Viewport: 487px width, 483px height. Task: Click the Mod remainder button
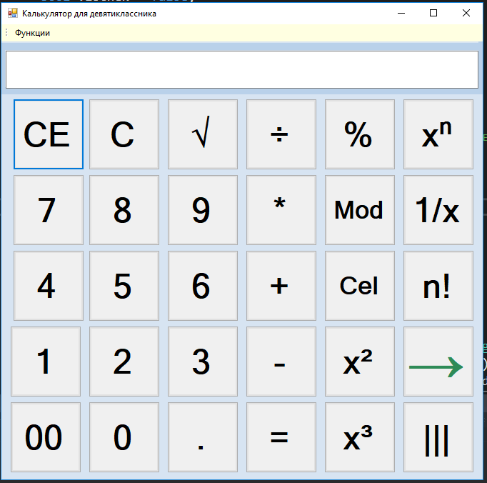(360, 210)
